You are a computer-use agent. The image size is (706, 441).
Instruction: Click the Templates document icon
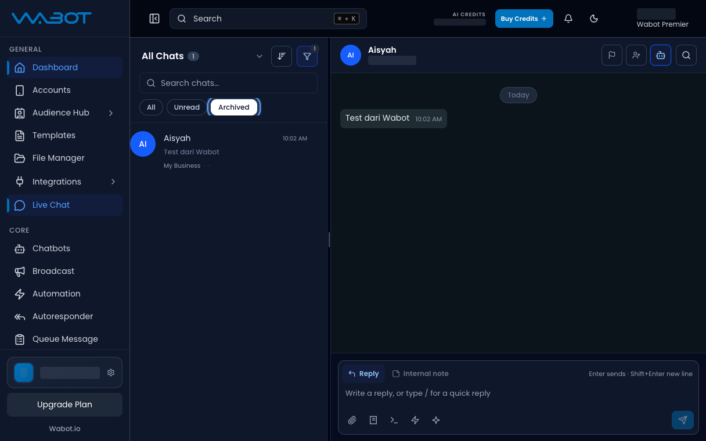click(20, 135)
